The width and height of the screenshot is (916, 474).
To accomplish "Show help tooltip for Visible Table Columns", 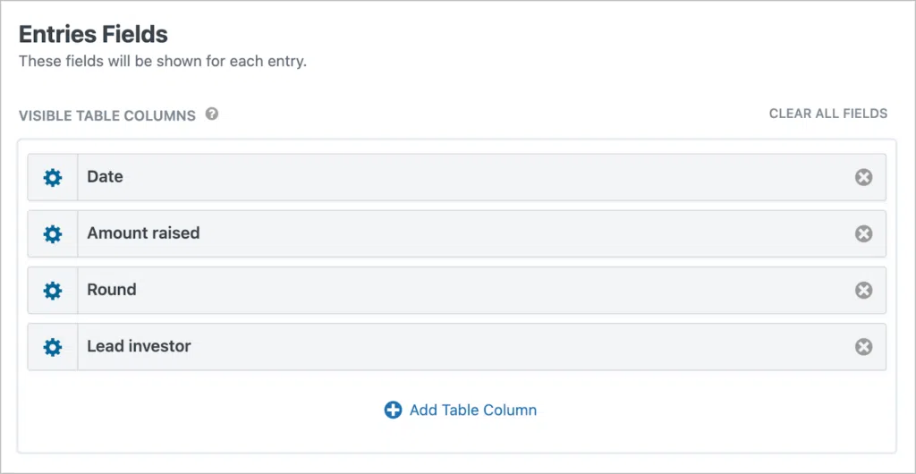I will (x=212, y=114).
